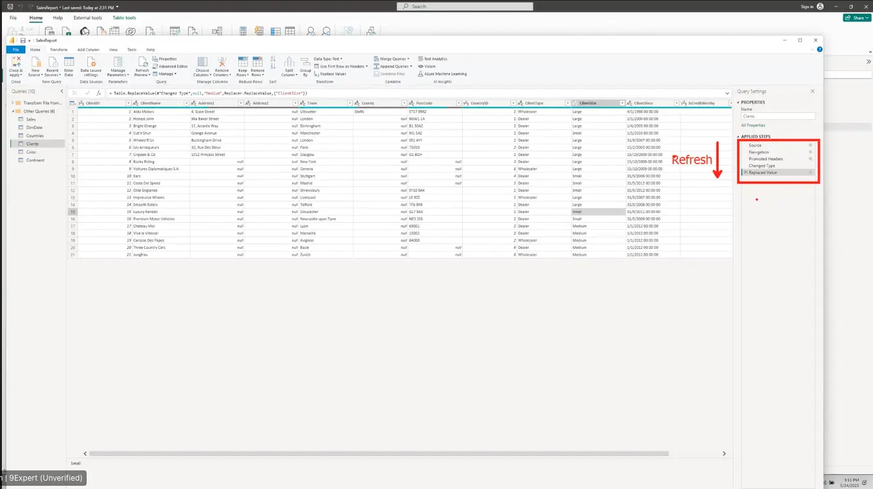Click the Vision AI Insights button
Viewport: 873px width, 489px height.
click(x=427, y=66)
